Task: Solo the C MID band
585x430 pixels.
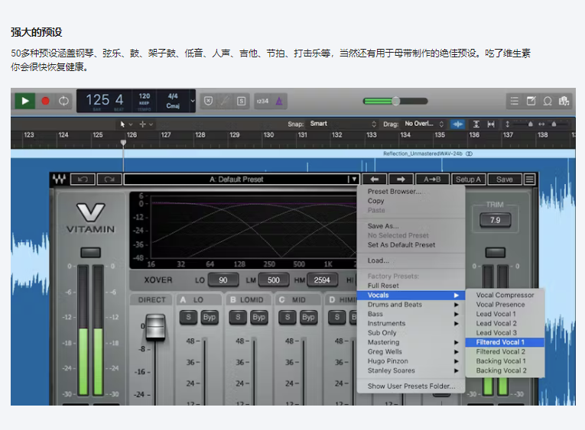Action: click(288, 317)
